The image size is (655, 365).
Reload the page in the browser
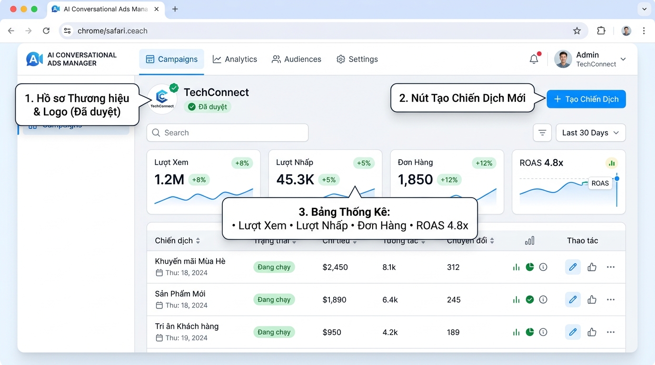click(x=46, y=31)
